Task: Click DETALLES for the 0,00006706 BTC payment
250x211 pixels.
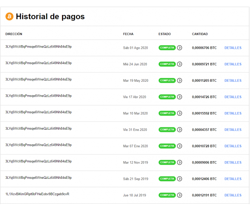Action: click(233, 48)
